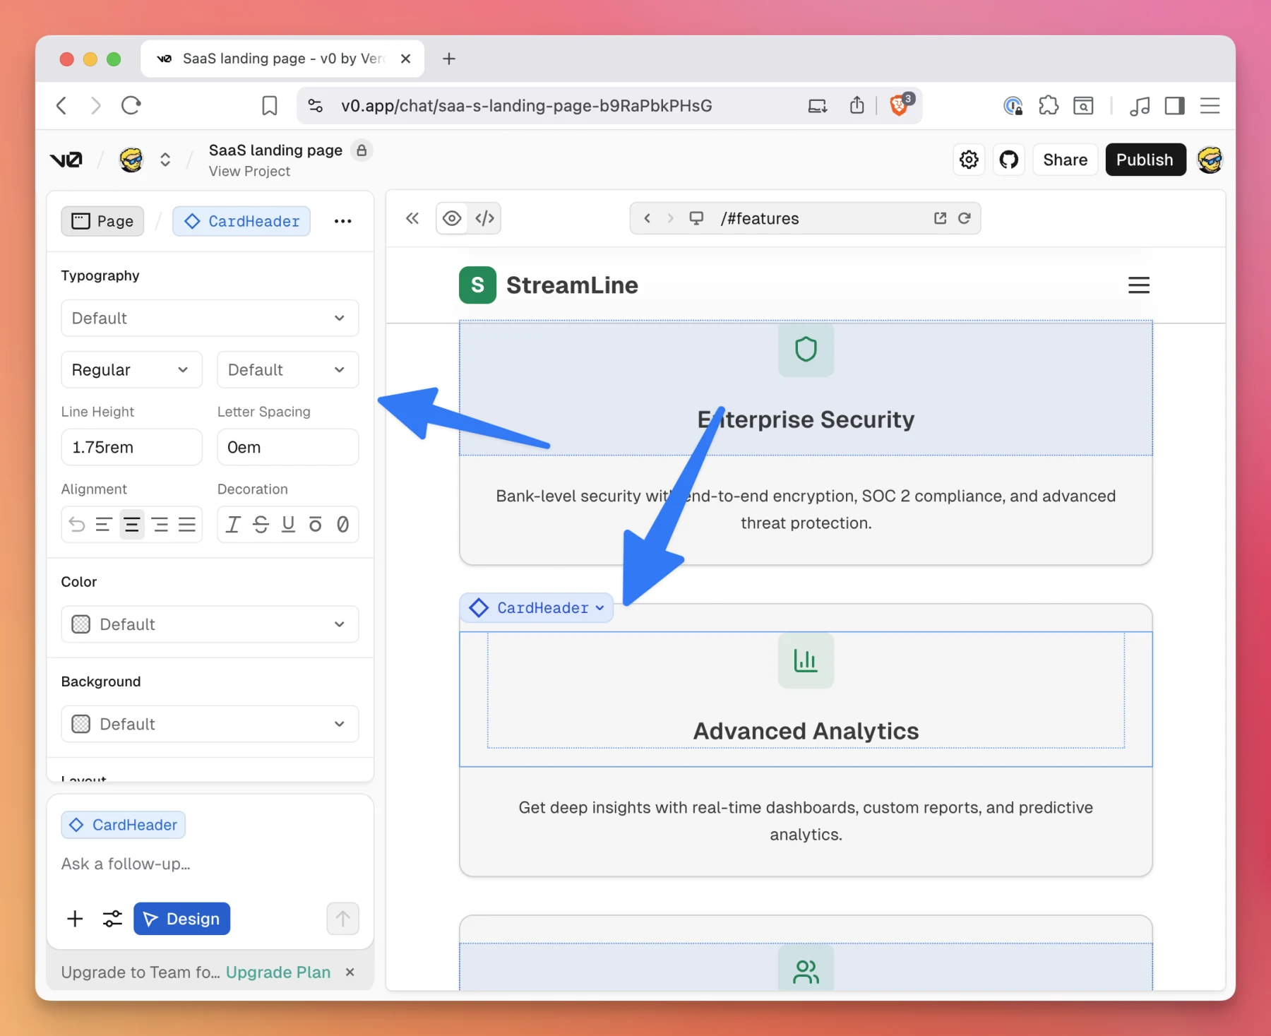Bookmark this page icon
The image size is (1271, 1036).
tap(269, 106)
